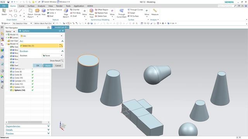Open the Unite dropdown arrow

(x=55, y=13)
